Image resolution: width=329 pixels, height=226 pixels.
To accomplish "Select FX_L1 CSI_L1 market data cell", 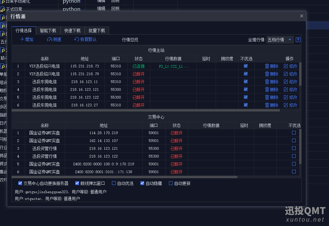I will tap(174, 66).
